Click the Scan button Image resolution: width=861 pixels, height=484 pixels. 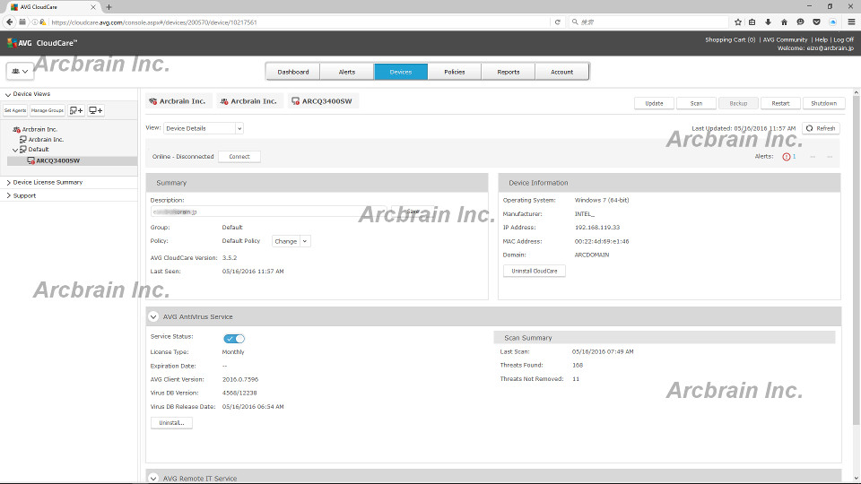tap(696, 103)
